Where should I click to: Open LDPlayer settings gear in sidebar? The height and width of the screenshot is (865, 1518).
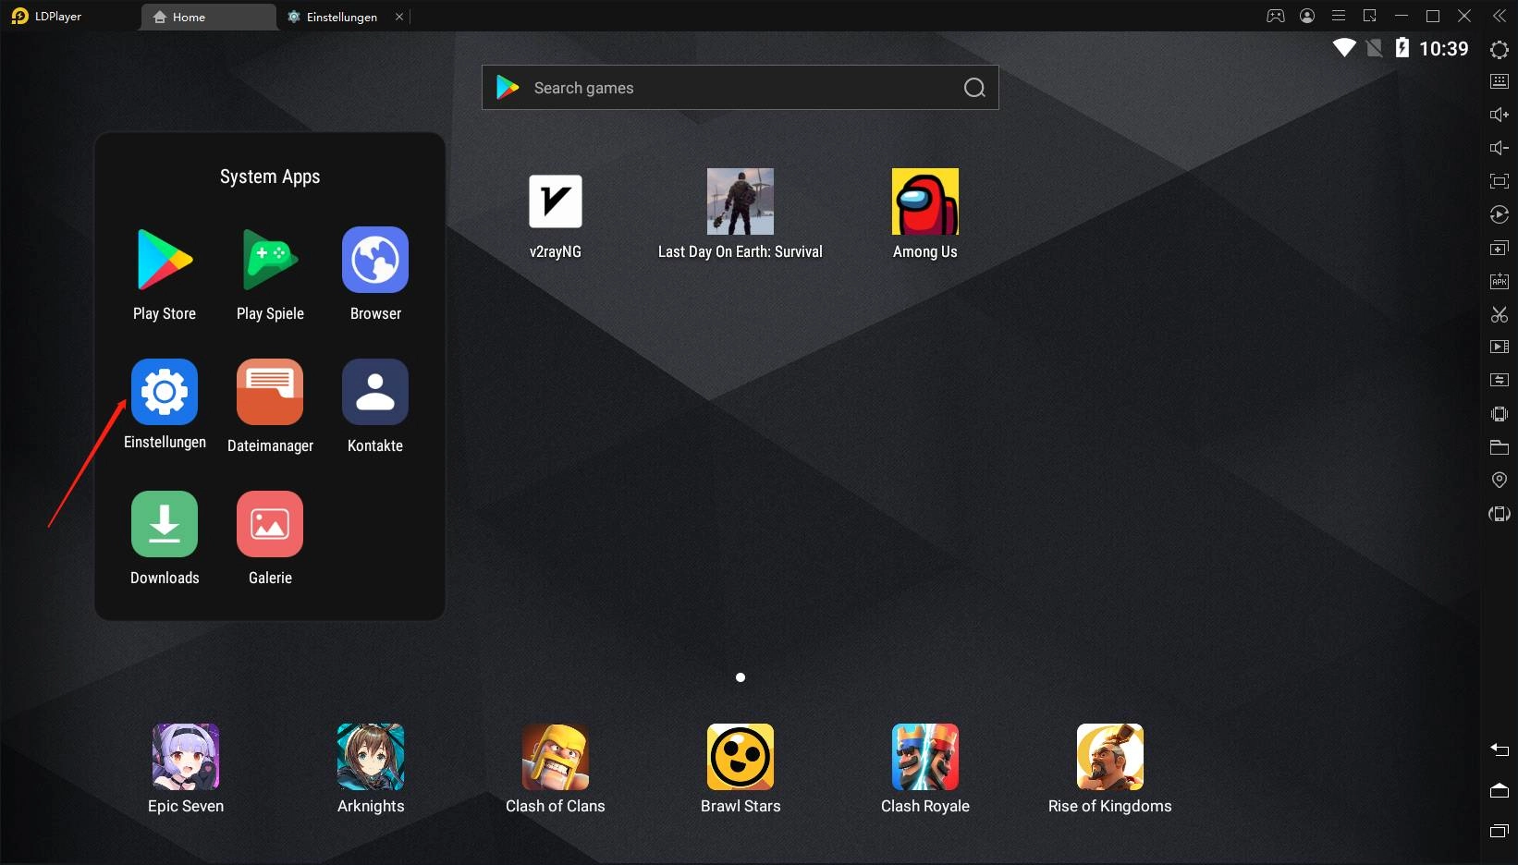1500,49
